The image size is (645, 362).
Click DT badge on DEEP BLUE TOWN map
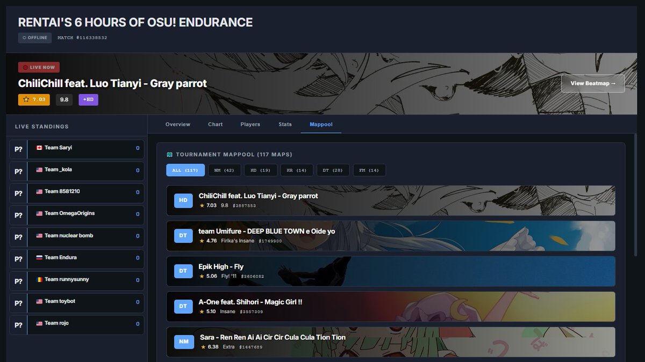pyautogui.click(x=183, y=236)
